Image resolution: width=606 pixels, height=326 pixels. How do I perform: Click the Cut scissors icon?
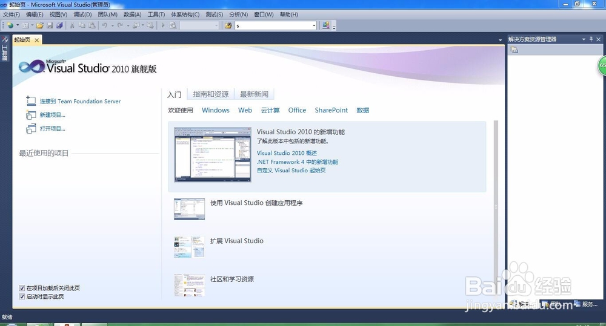(x=72, y=25)
